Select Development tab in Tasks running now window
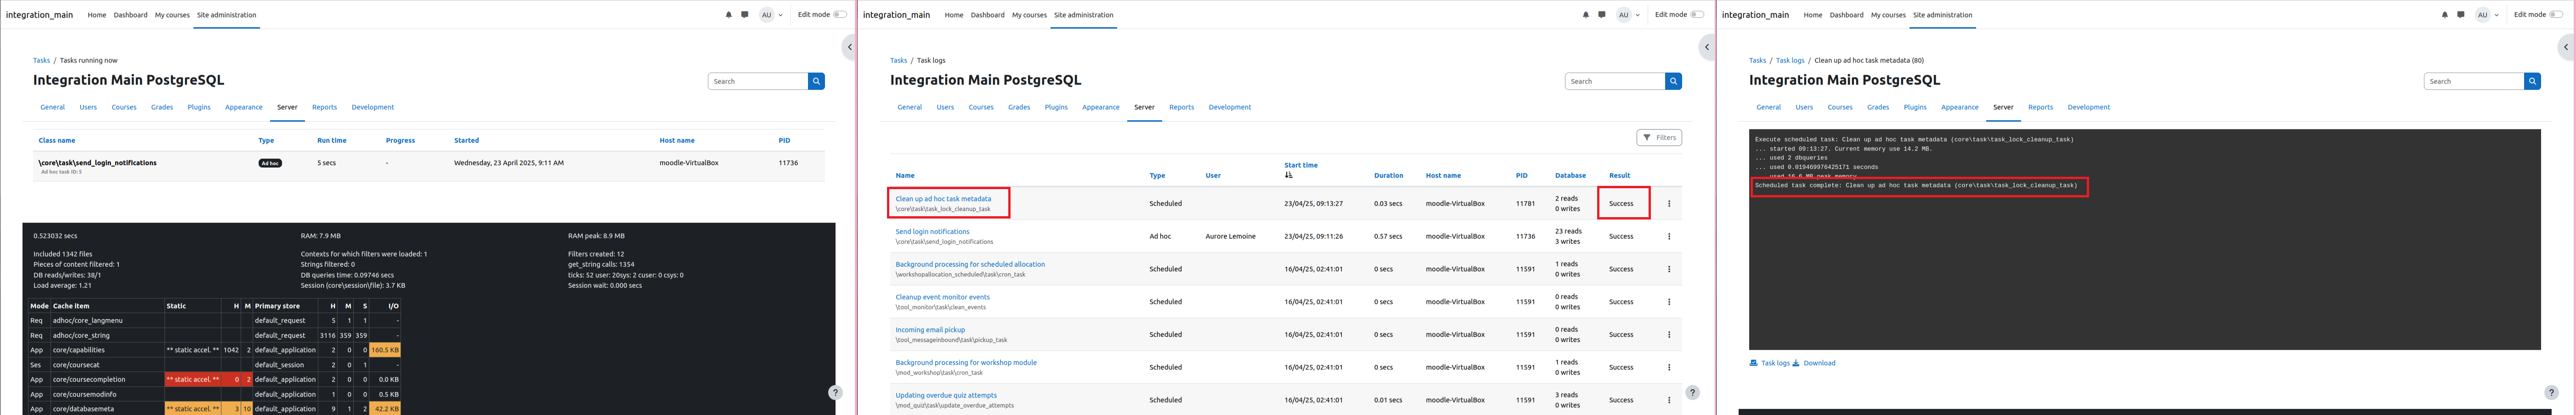This screenshot has width=2576, height=415. pos(373,107)
